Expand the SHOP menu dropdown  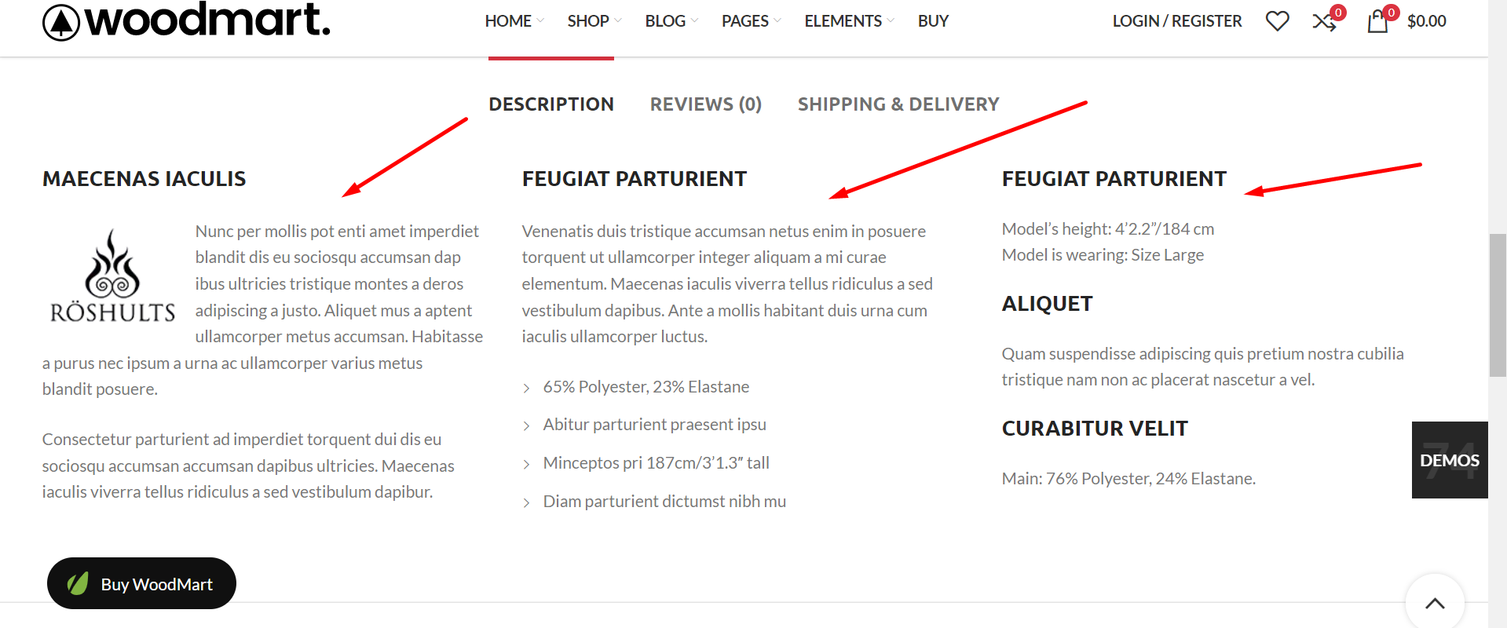pyautogui.click(x=594, y=21)
